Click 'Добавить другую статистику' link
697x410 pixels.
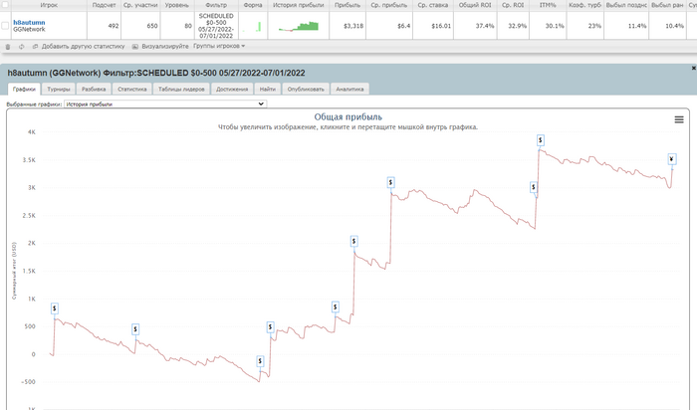[x=83, y=46]
